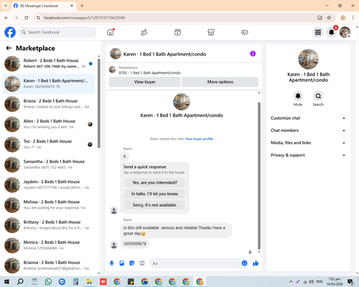Click the listing thumbnail beside $705 Marketplace
Screen dimensions: 359x287
(x=112, y=70)
